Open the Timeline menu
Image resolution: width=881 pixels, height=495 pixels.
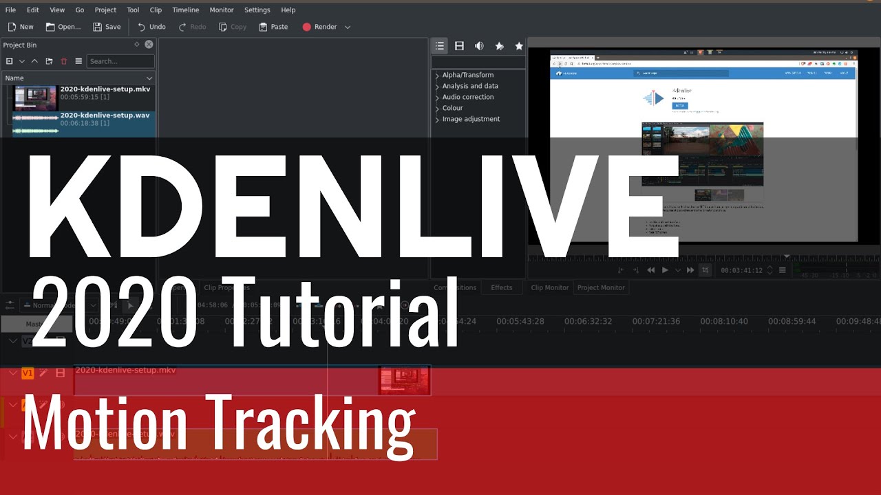[185, 10]
